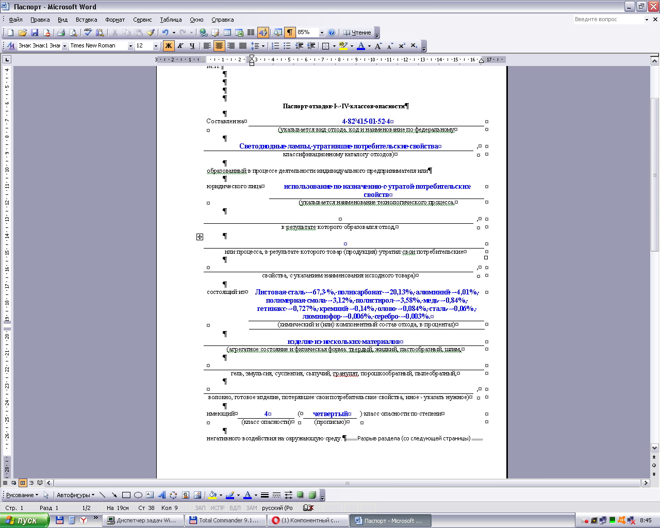Image resolution: width=660 pixels, height=528 pixels.
Task: Click the numbered list icon
Action: pyautogui.click(x=275, y=46)
